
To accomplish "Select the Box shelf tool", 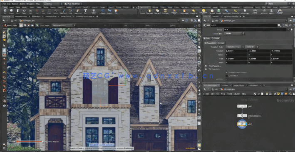I will pos(5,12).
